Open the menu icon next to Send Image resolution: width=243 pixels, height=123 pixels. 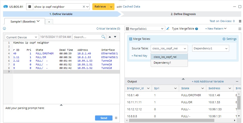(x=116, y=118)
